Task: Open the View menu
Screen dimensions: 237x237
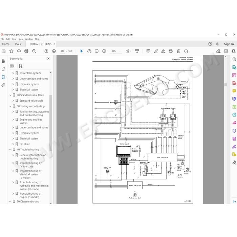Action: pos(14,39)
